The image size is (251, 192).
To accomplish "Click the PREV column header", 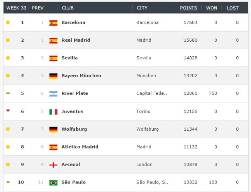I will pyautogui.click(x=38, y=8).
